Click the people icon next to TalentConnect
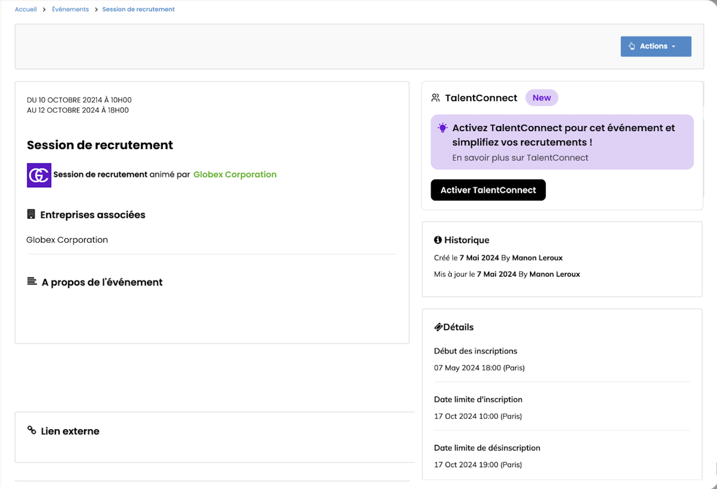 tap(435, 98)
